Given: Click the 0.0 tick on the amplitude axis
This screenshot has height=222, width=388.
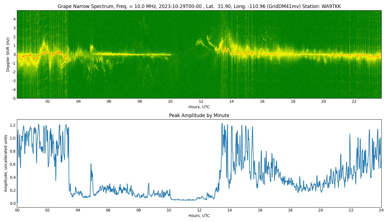Looking at the screenshot, I should click(x=13, y=203).
